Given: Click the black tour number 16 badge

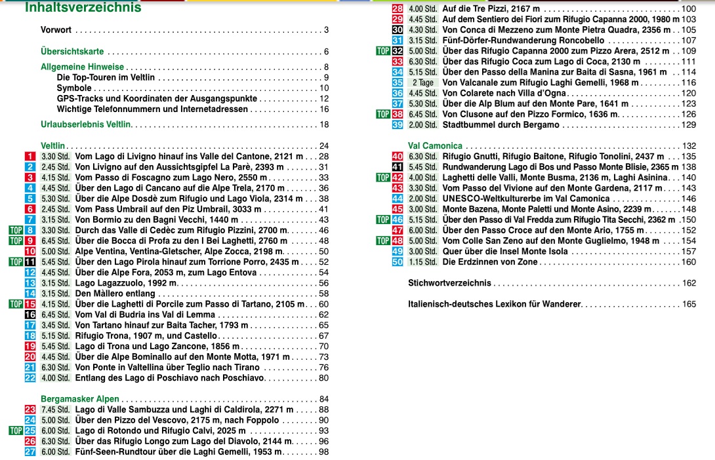Looking at the screenshot, I should click(x=30, y=315).
